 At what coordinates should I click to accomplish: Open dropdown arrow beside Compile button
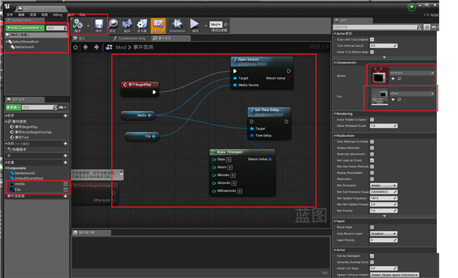click(x=88, y=26)
